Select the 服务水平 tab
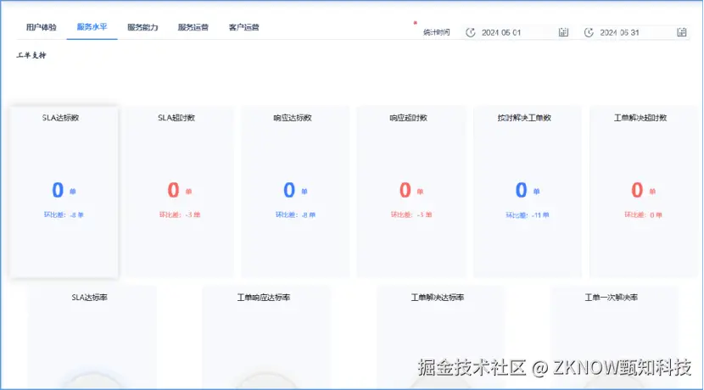 point(92,27)
